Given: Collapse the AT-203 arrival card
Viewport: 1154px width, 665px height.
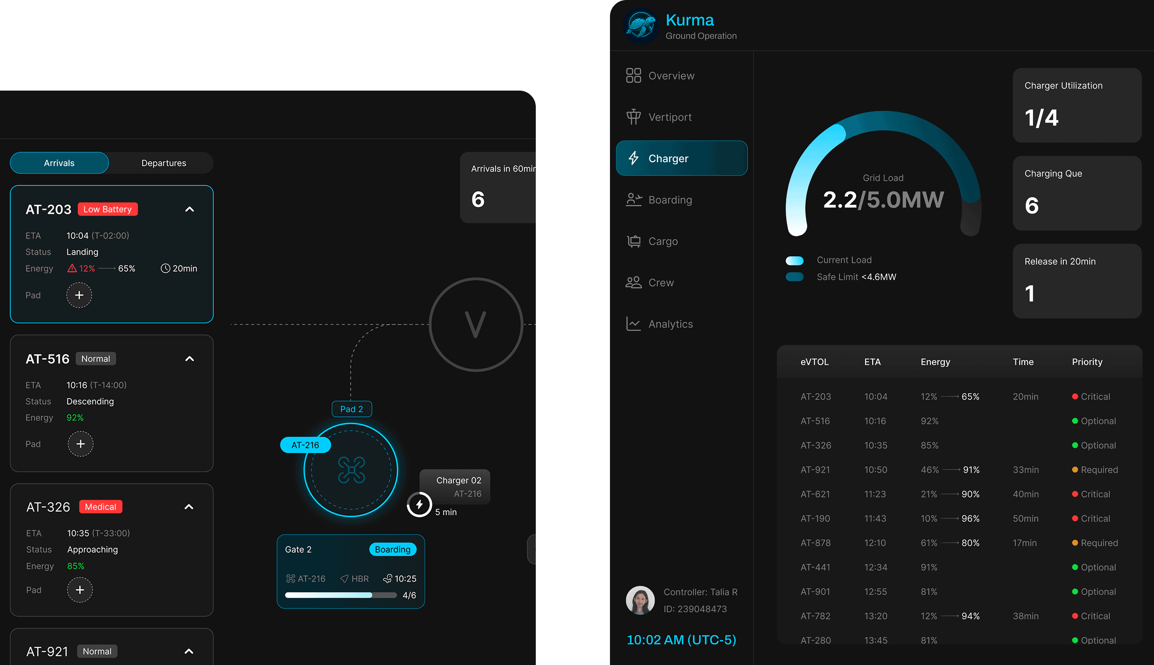Looking at the screenshot, I should point(190,209).
